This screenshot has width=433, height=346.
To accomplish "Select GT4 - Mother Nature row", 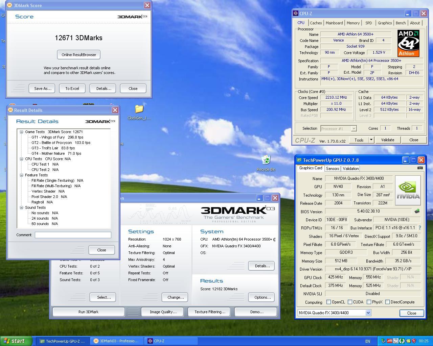I will point(56,153).
